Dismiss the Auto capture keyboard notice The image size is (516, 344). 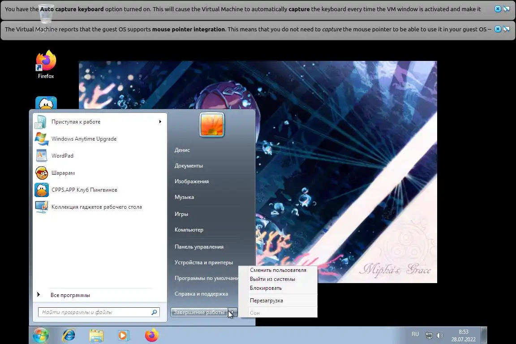[498, 9]
